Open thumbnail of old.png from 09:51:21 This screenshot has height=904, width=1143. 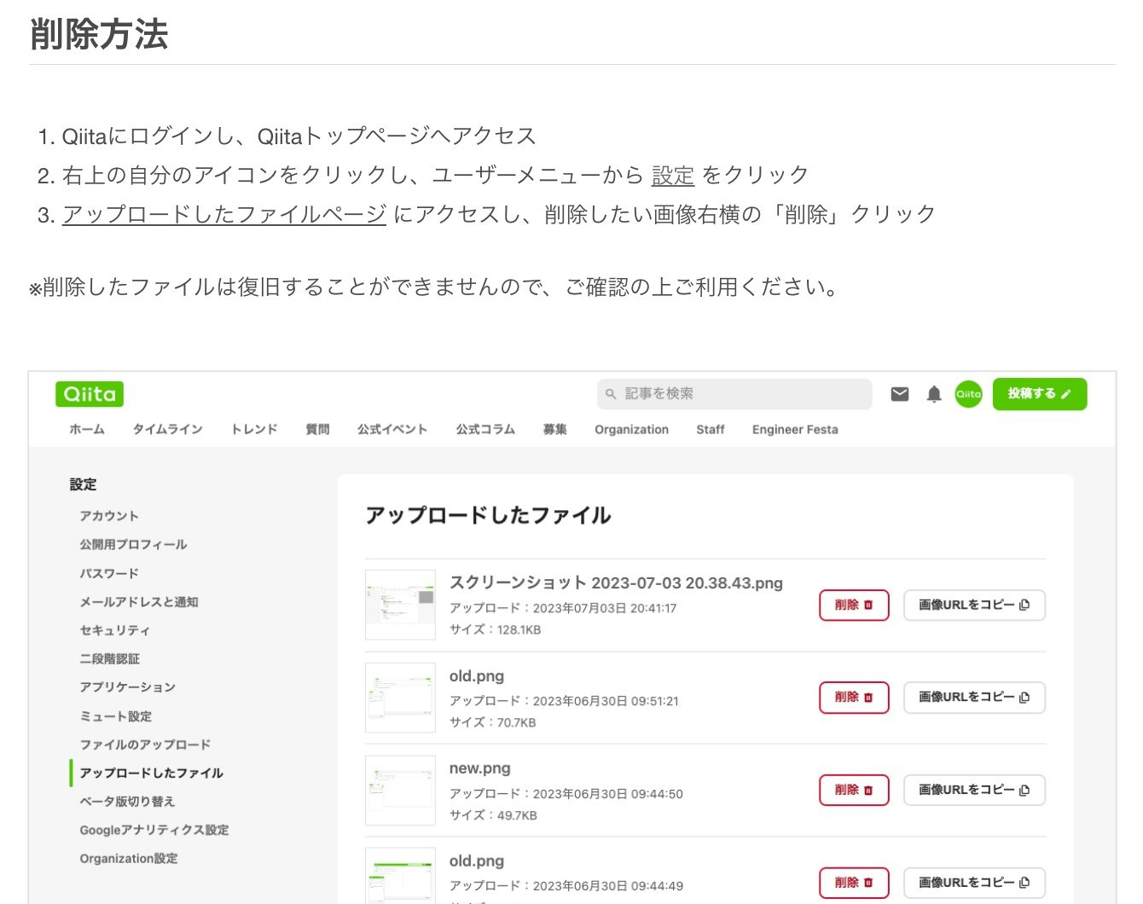tap(400, 698)
